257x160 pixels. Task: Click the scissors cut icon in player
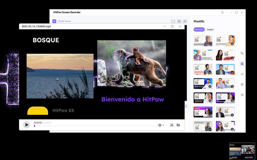click(172, 125)
